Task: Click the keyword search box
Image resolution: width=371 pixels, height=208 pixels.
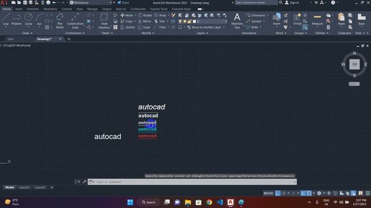Action: [256, 2]
